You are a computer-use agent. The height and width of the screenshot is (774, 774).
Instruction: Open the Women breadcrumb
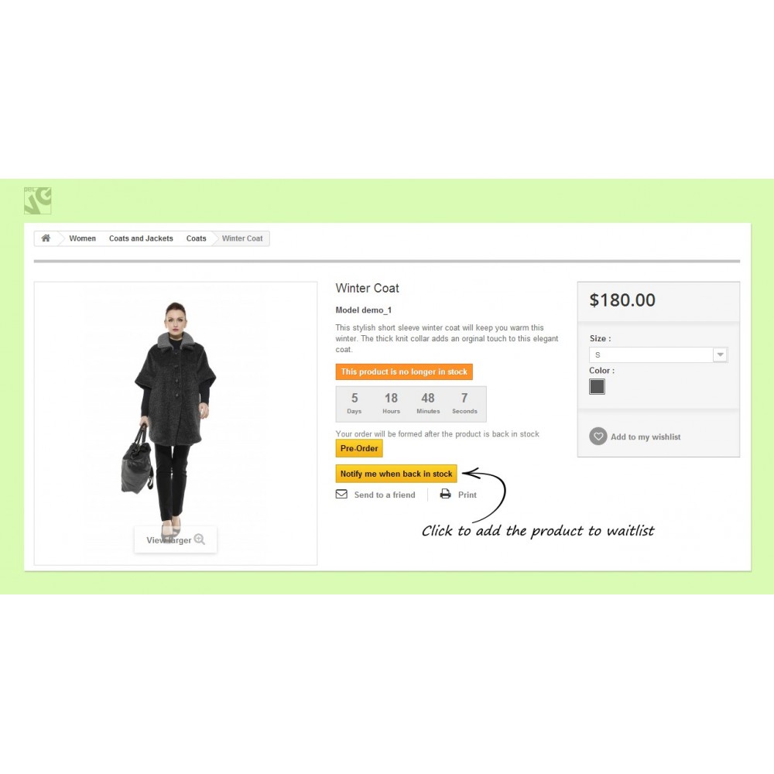[83, 238]
